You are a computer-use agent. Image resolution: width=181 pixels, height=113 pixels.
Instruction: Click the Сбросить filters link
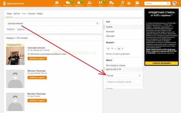[21, 29]
